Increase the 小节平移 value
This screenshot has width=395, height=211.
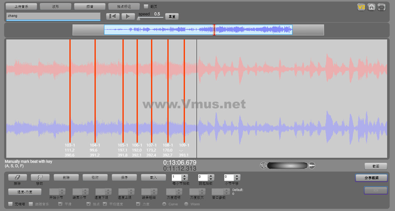pyautogui.click(x=237, y=176)
